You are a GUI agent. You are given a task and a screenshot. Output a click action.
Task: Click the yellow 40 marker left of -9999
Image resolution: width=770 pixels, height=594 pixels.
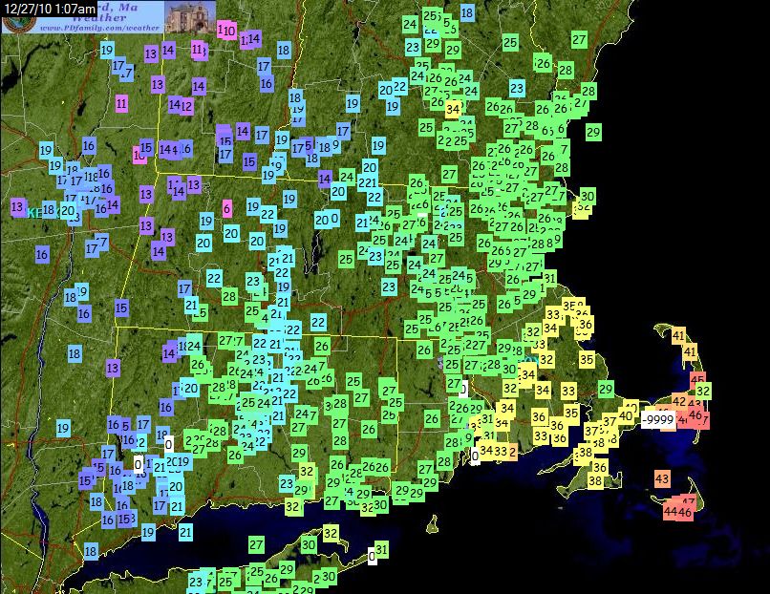tap(627, 415)
